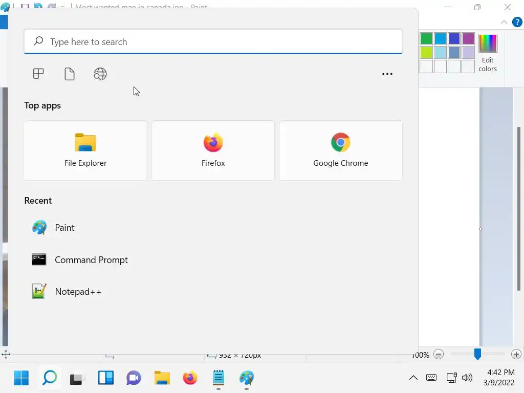Launch Firefox from Top apps
The image size is (524, 393).
(x=213, y=150)
